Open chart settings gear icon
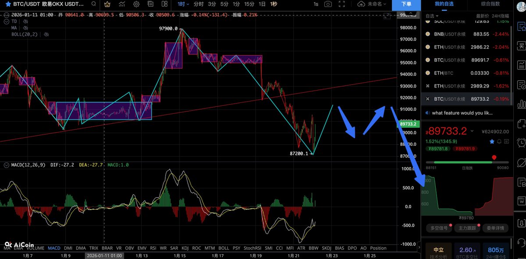The height and width of the screenshot is (259, 526). click(136, 4)
